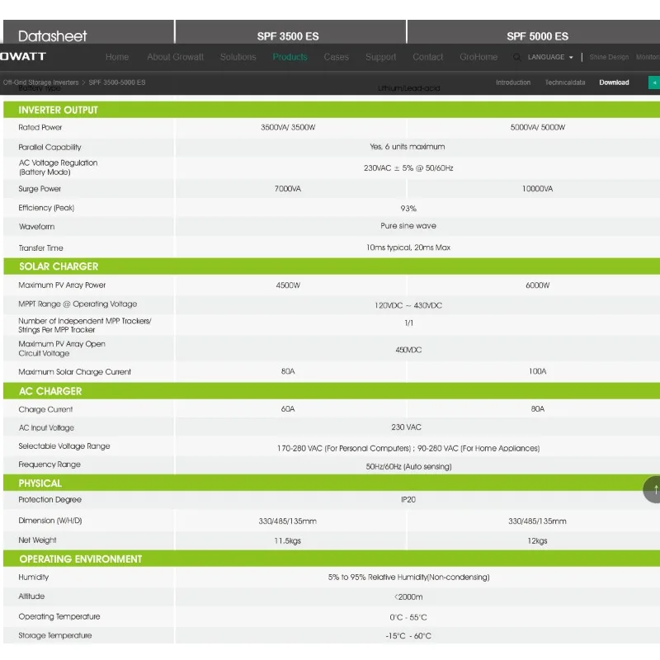The height and width of the screenshot is (660, 660).
Task: Click the 93% efficiency value
Action: 408,209
